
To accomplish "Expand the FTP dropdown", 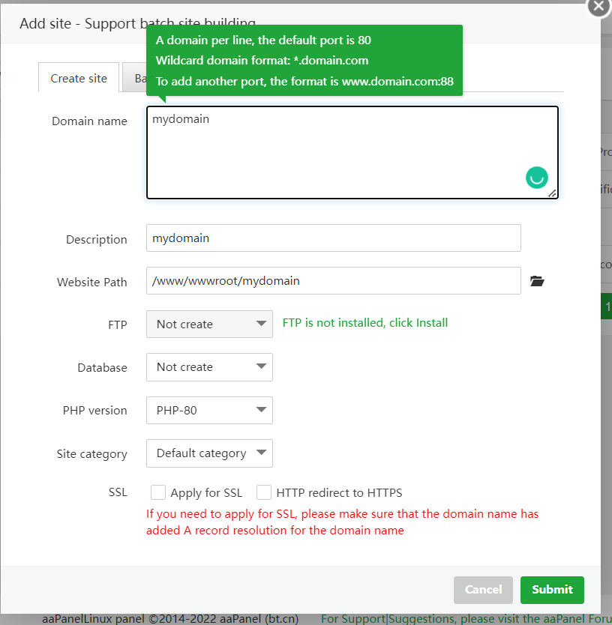I will (209, 324).
